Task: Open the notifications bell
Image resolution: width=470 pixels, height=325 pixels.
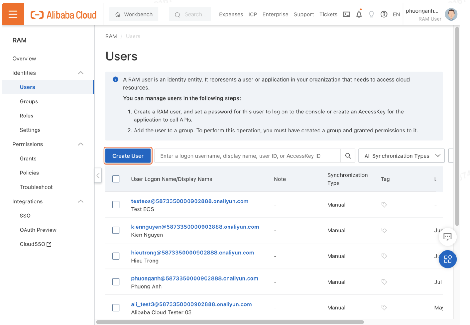Action: pyautogui.click(x=359, y=14)
